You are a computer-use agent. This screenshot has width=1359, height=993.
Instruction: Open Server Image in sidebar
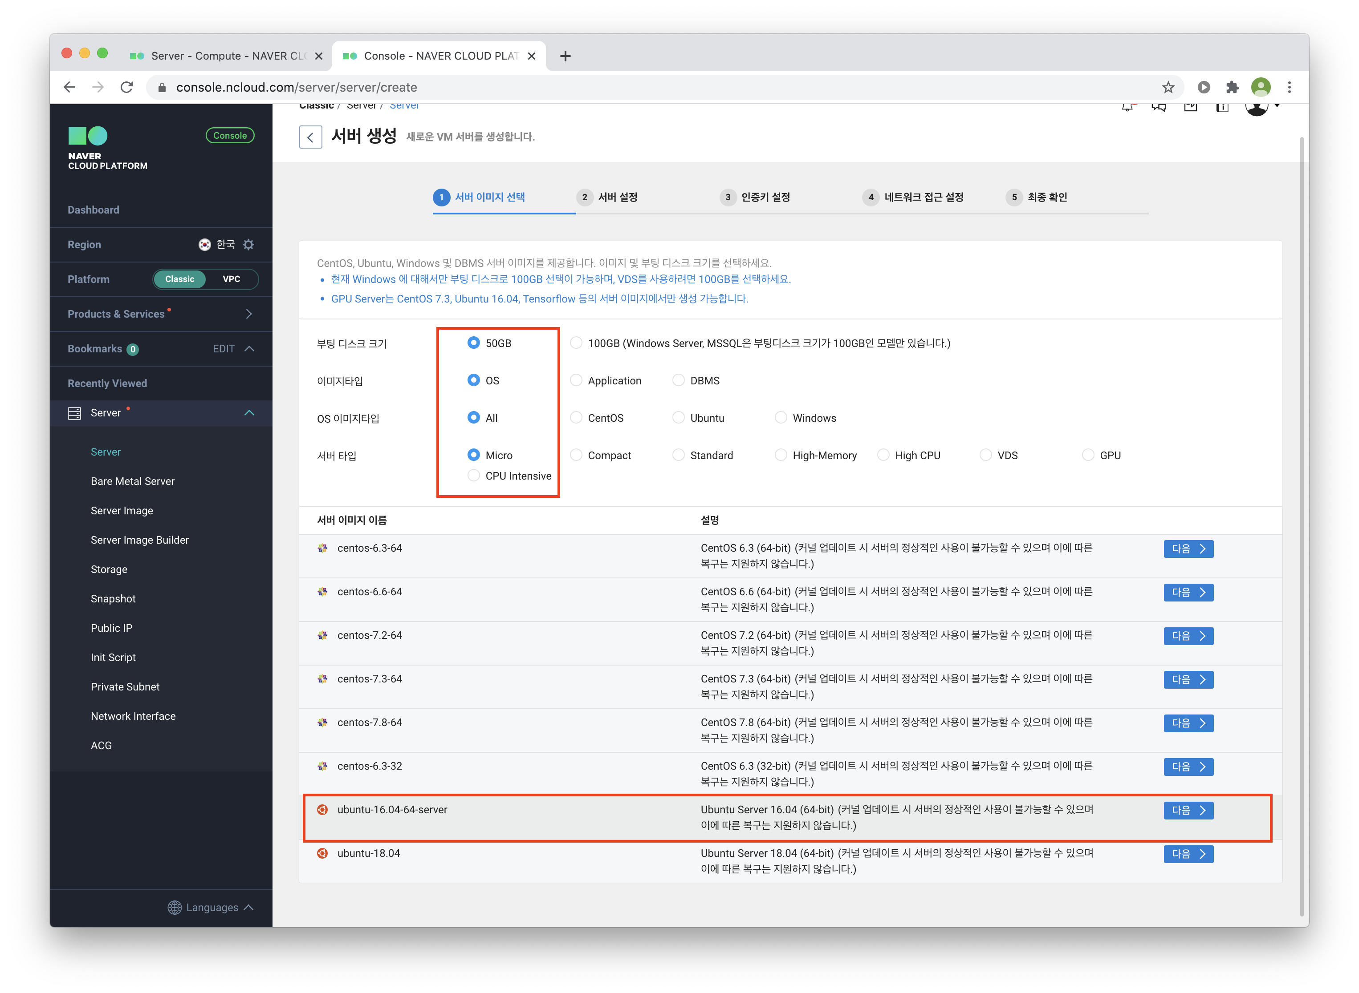[122, 510]
